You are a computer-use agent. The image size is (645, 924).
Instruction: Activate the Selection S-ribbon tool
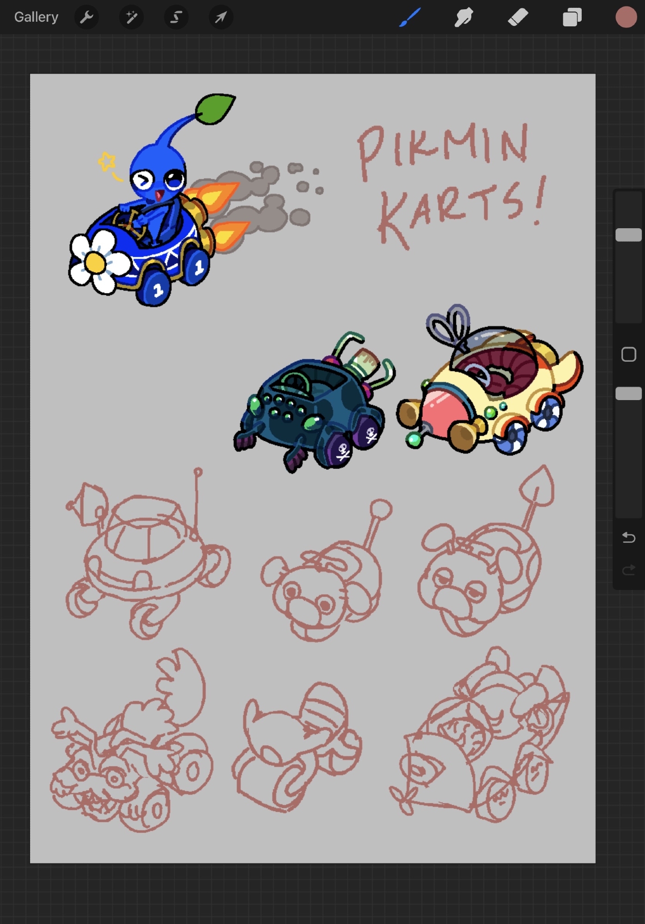click(176, 18)
